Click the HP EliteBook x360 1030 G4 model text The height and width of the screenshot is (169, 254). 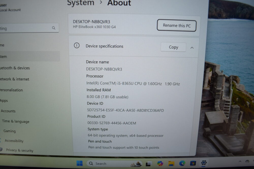94,27
